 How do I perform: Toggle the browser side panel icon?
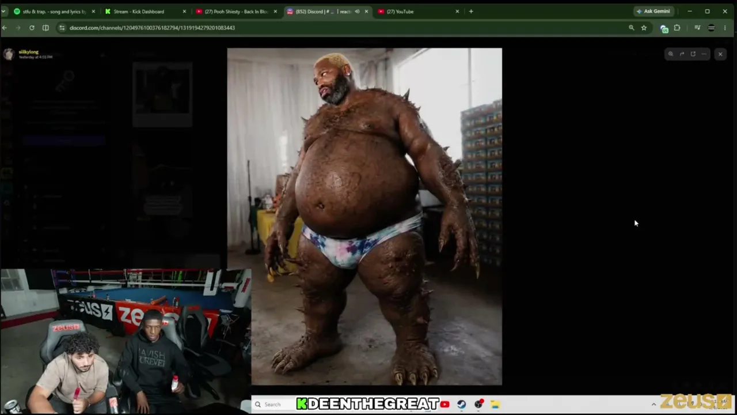45,28
